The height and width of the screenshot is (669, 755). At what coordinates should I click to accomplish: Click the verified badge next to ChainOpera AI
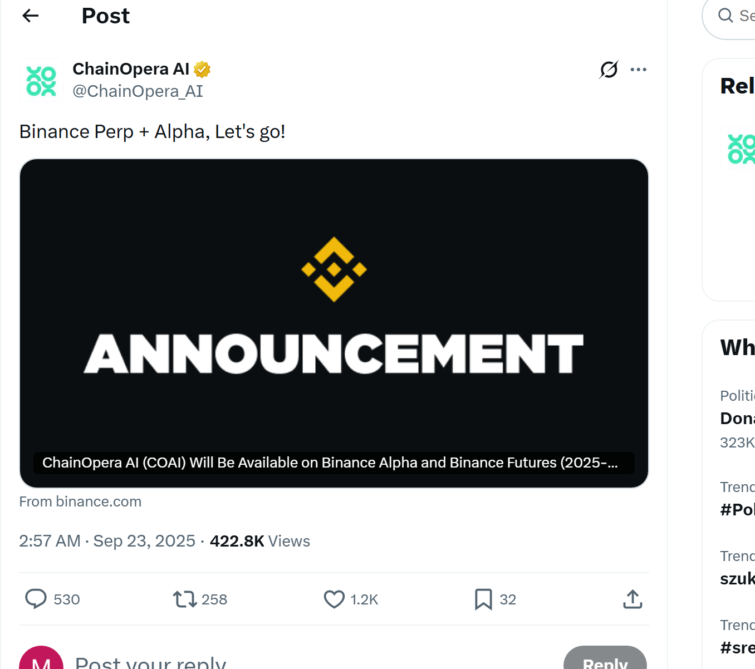(x=203, y=68)
